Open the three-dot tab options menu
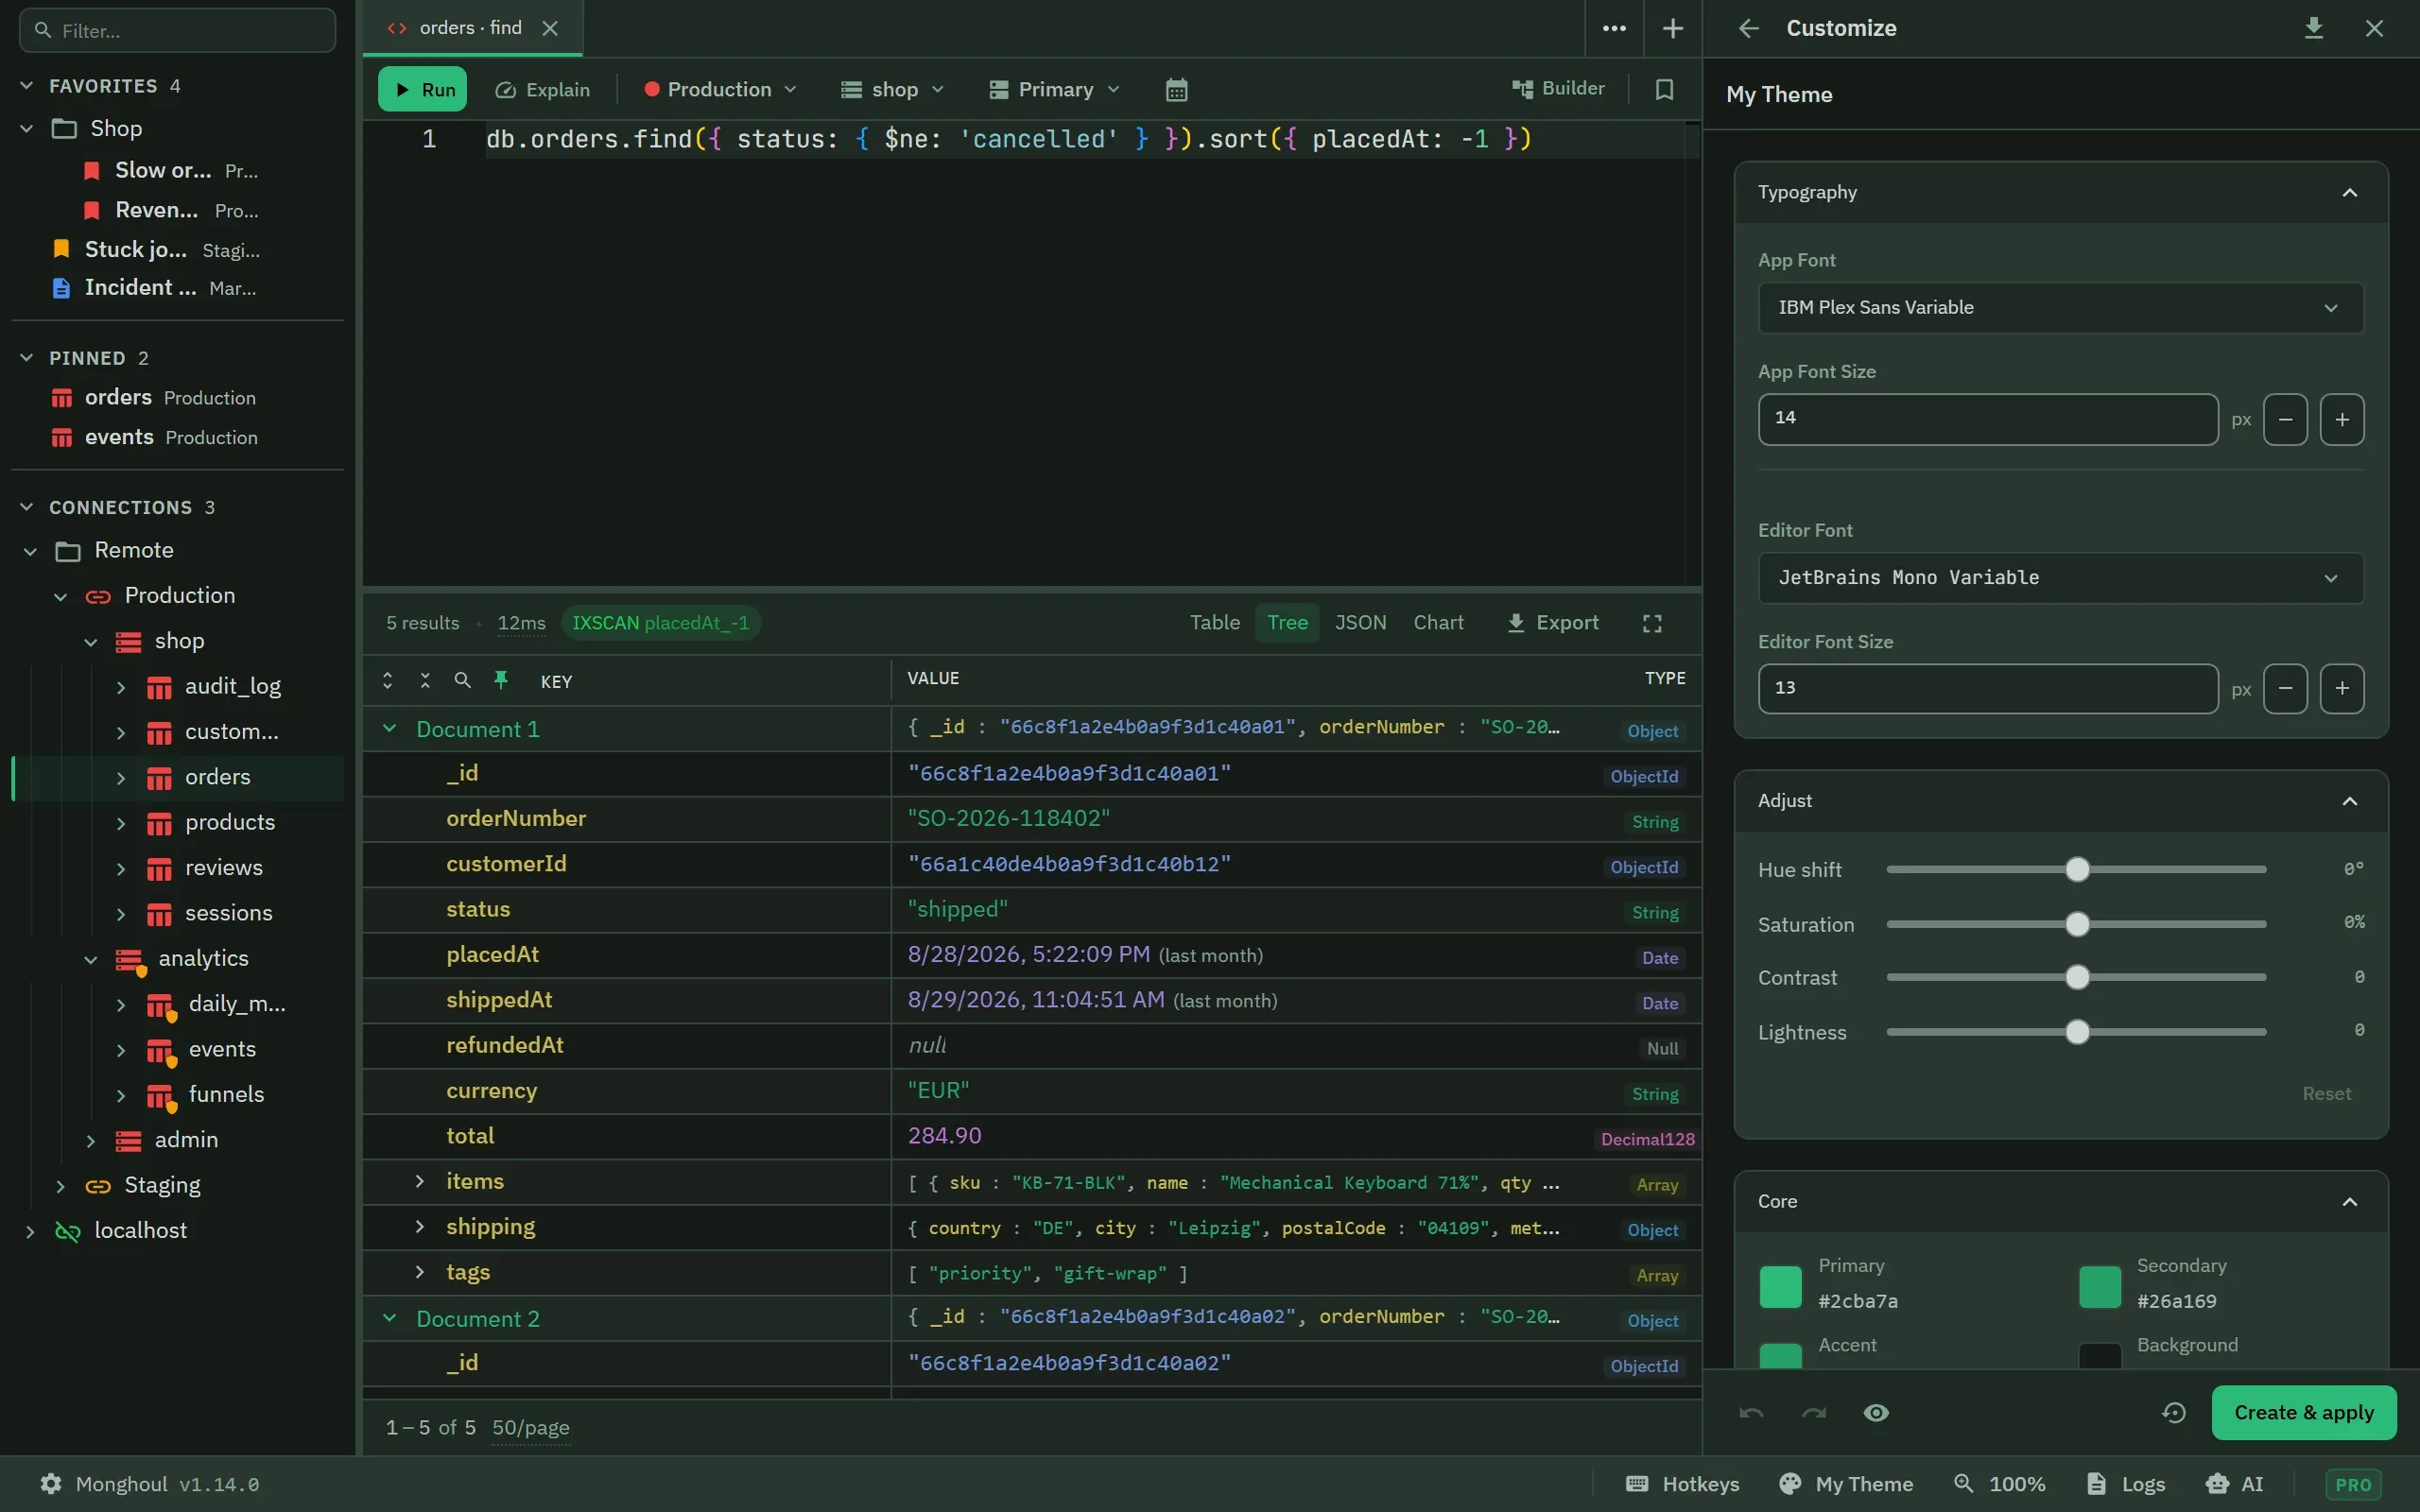Viewport: 2420px width, 1512px height. coord(1614,29)
